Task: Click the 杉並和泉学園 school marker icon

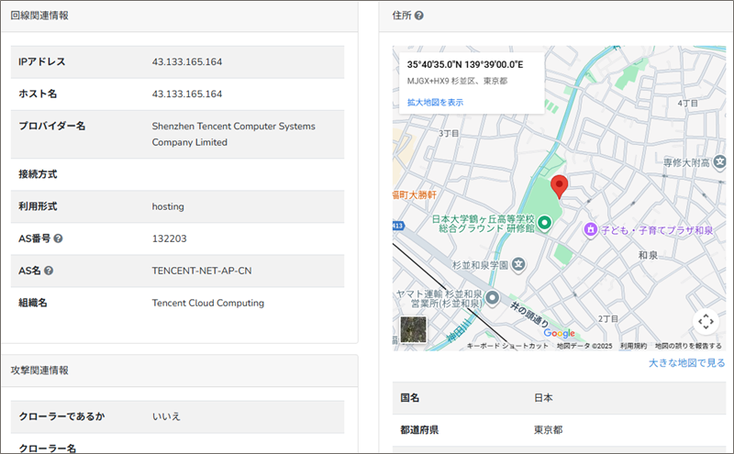Action: (517, 264)
